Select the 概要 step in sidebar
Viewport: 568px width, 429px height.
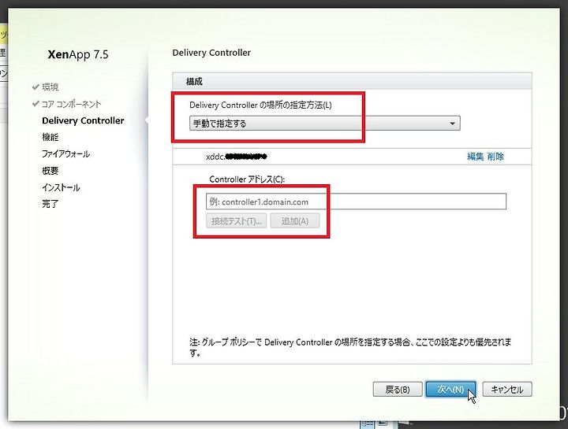tap(50, 171)
